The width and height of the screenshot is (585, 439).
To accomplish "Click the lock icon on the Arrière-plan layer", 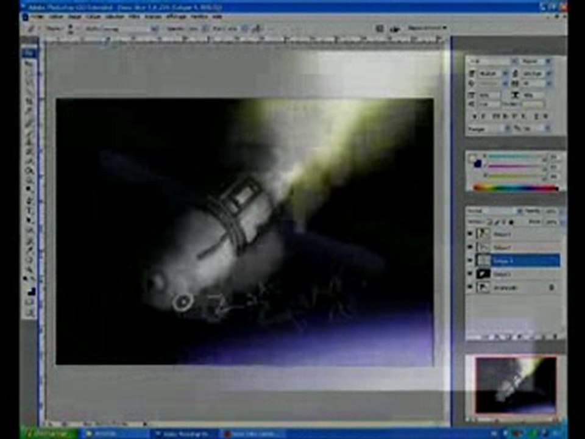I will pos(552,287).
